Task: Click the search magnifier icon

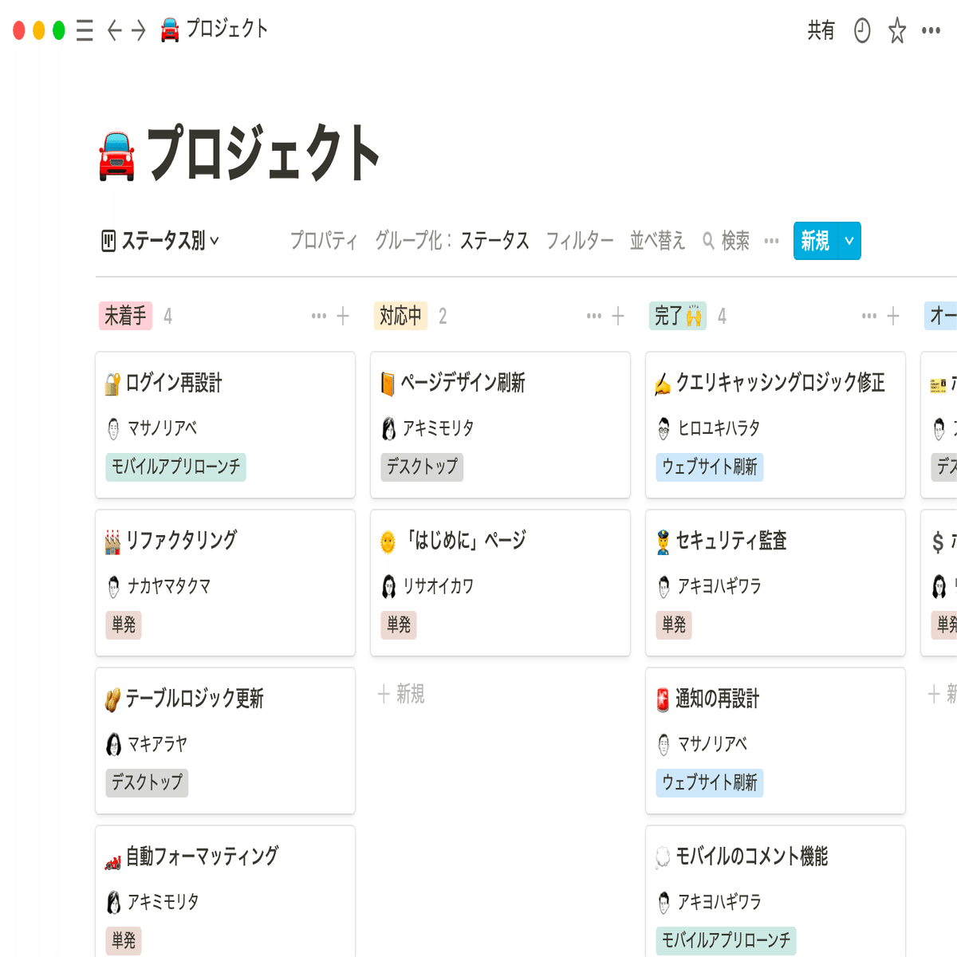Action: click(708, 240)
